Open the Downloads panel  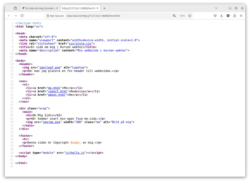(222, 16)
